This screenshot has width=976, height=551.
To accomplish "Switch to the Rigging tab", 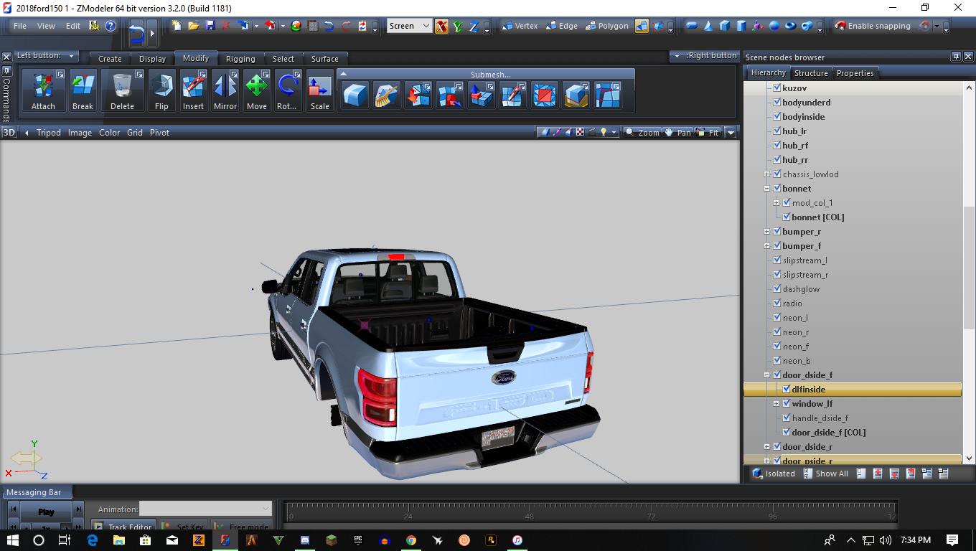I will point(240,59).
